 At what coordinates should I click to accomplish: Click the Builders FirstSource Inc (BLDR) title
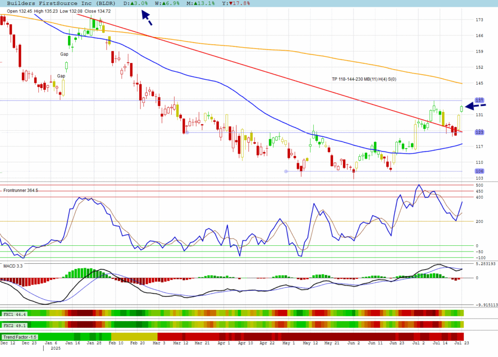61,3
